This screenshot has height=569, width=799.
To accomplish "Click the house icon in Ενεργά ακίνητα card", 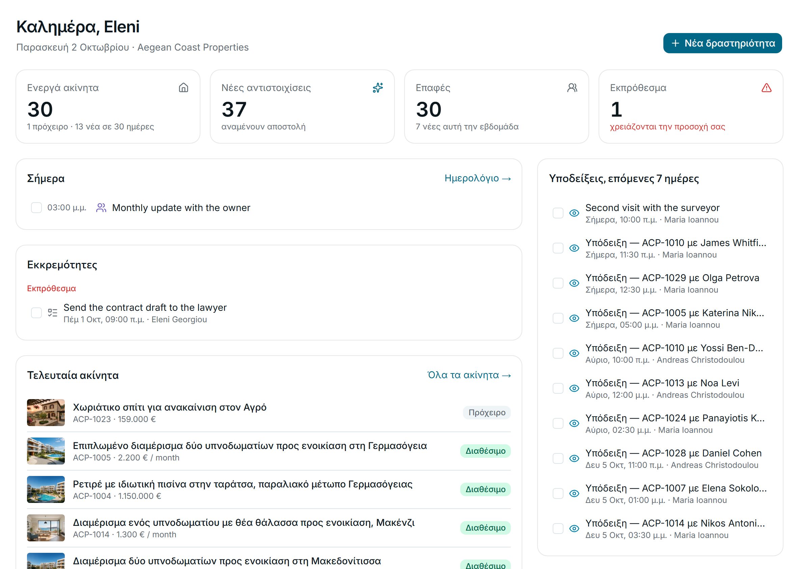I will click(184, 88).
